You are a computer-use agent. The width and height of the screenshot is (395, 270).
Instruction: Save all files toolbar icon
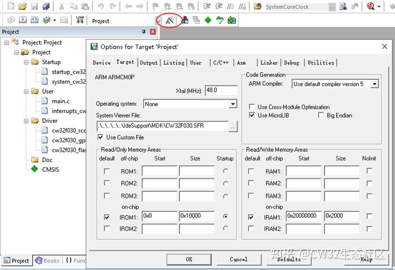click(x=46, y=6)
